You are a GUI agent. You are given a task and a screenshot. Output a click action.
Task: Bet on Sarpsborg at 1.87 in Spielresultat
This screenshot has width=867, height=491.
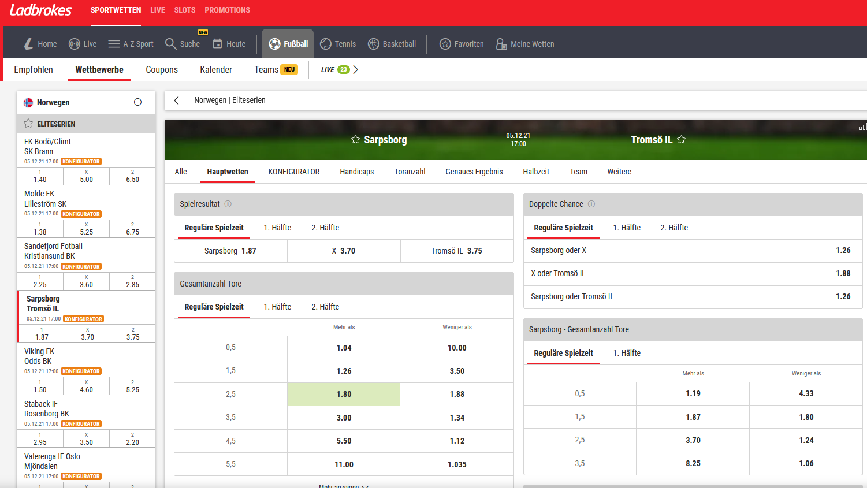point(230,251)
